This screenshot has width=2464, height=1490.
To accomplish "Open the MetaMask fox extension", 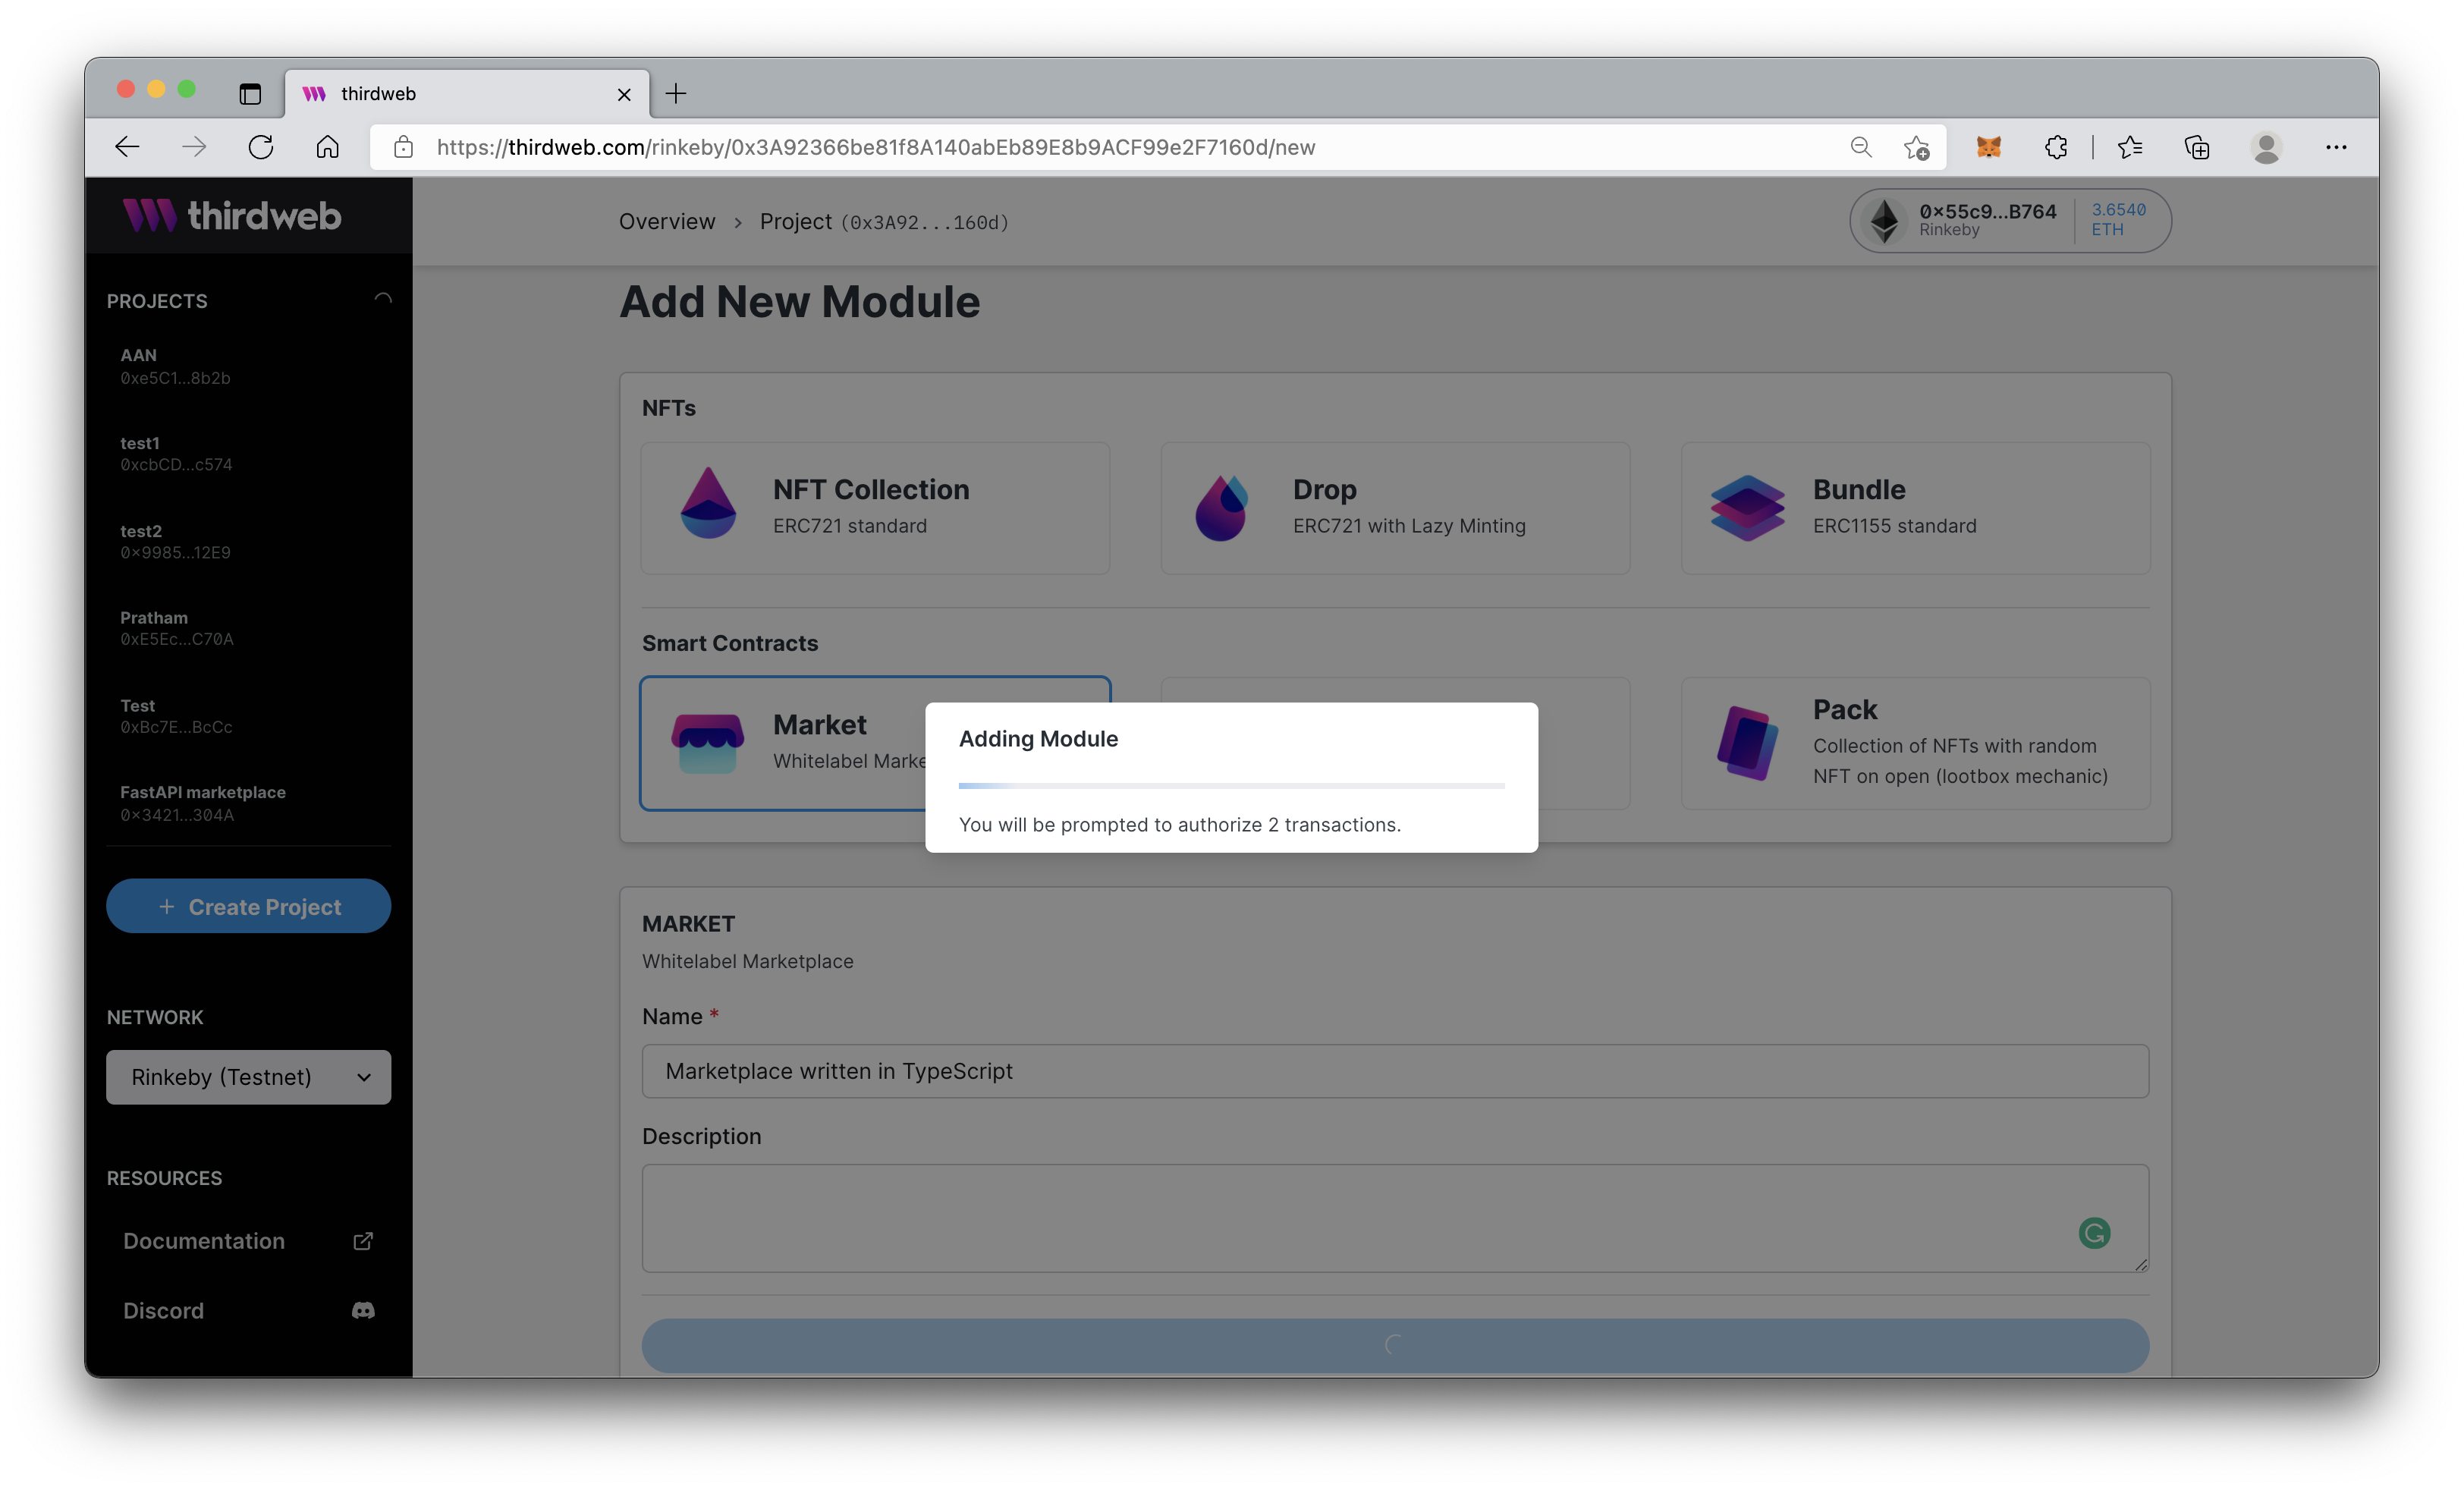I will tap(1989, 148).
